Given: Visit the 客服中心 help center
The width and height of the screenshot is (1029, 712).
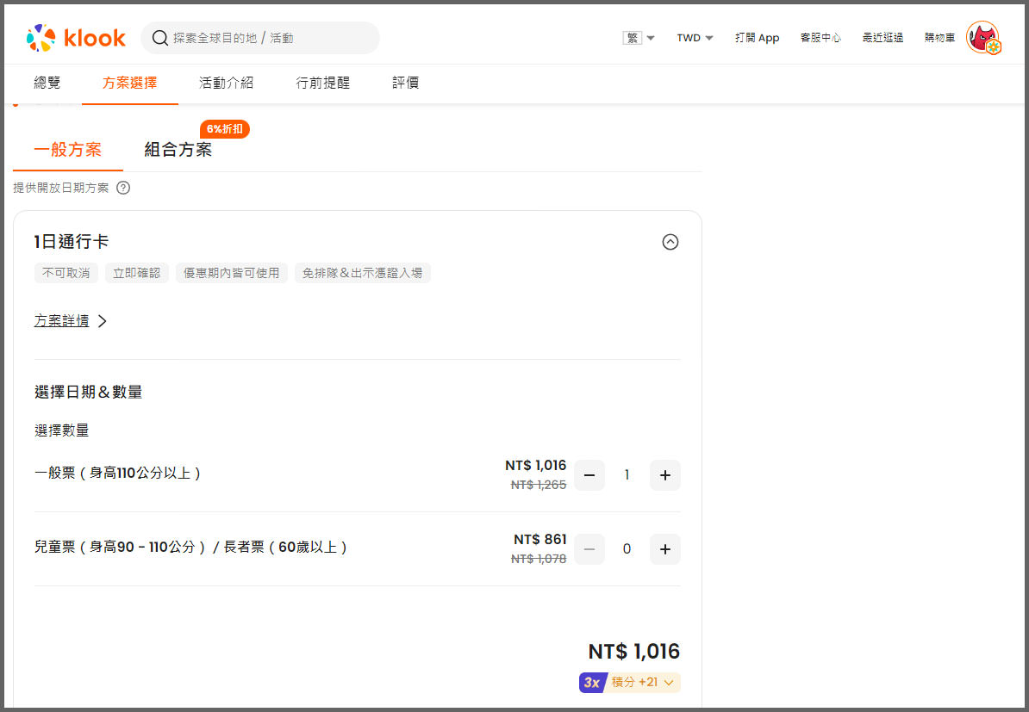Looking at the screenshot, I should click(x=820, y=38).
